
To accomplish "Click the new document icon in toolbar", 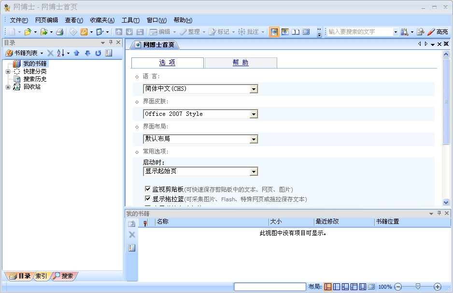I will 12,32.
